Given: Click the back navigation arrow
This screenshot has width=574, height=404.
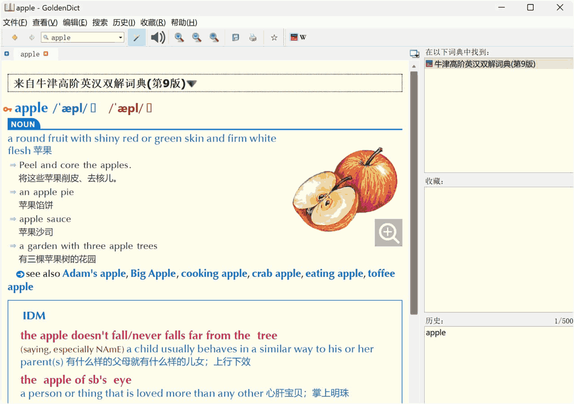Looking at the screenshot, I should (15, 38).
